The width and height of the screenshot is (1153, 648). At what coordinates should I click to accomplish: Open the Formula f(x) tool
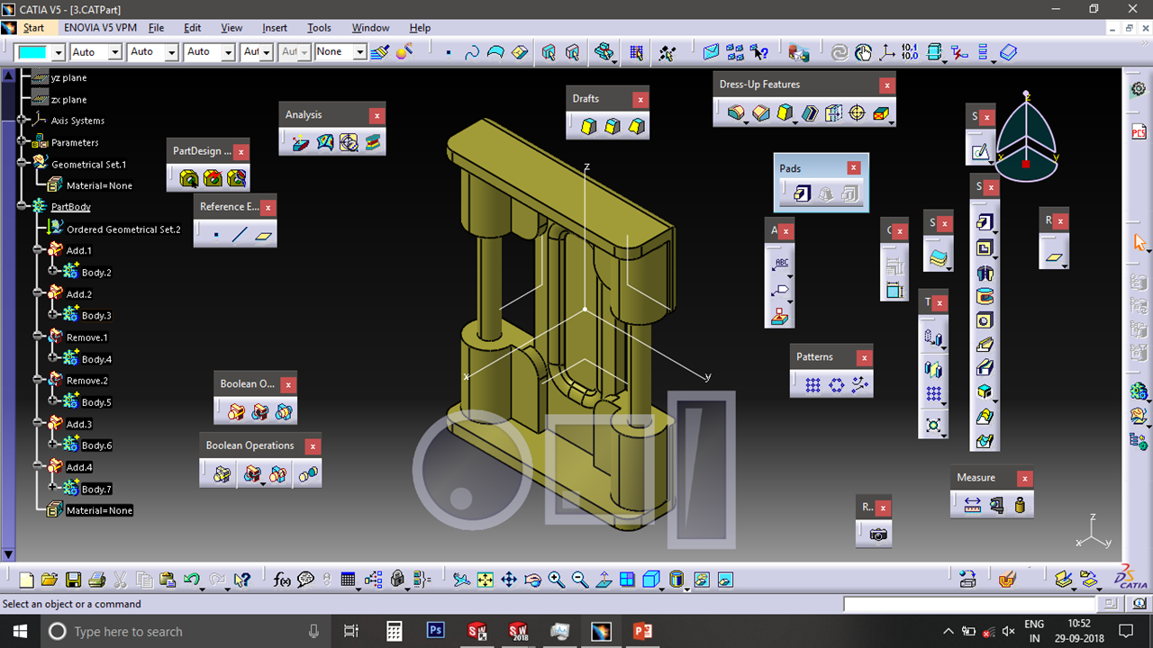click(x=281, y=580)
